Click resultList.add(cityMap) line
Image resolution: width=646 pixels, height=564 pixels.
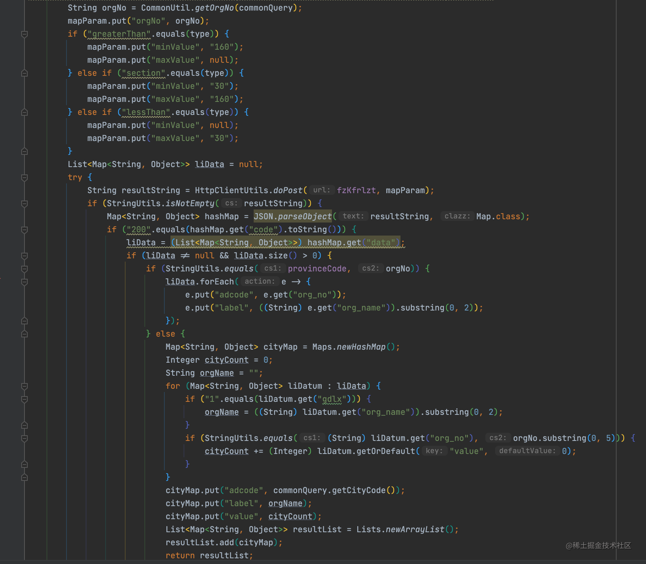coord(224,542)
